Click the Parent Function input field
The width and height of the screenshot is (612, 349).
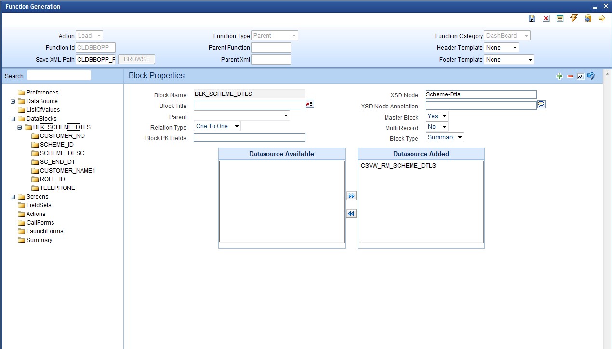pyautogui.click(x=271, y=47)
